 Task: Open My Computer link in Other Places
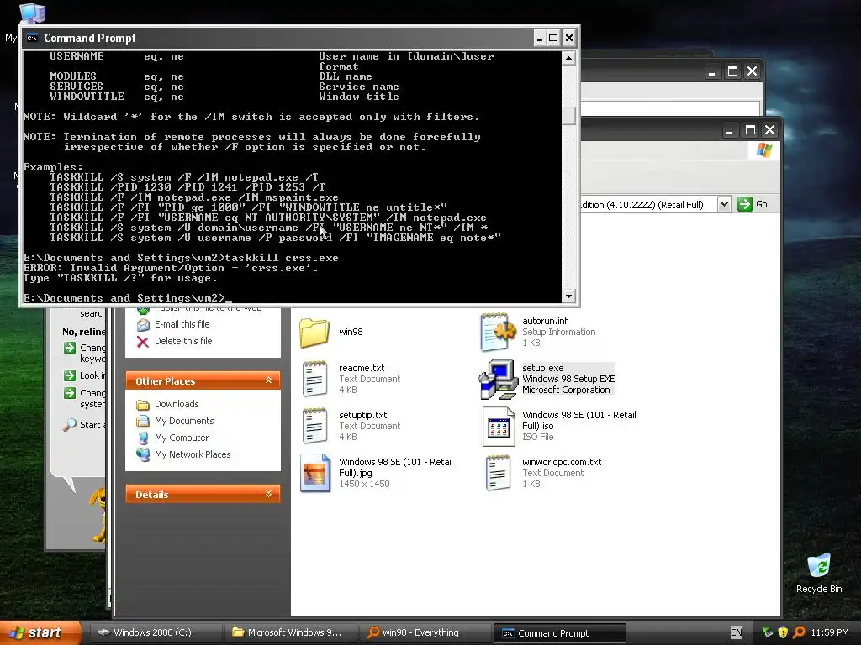click(182, 438)
